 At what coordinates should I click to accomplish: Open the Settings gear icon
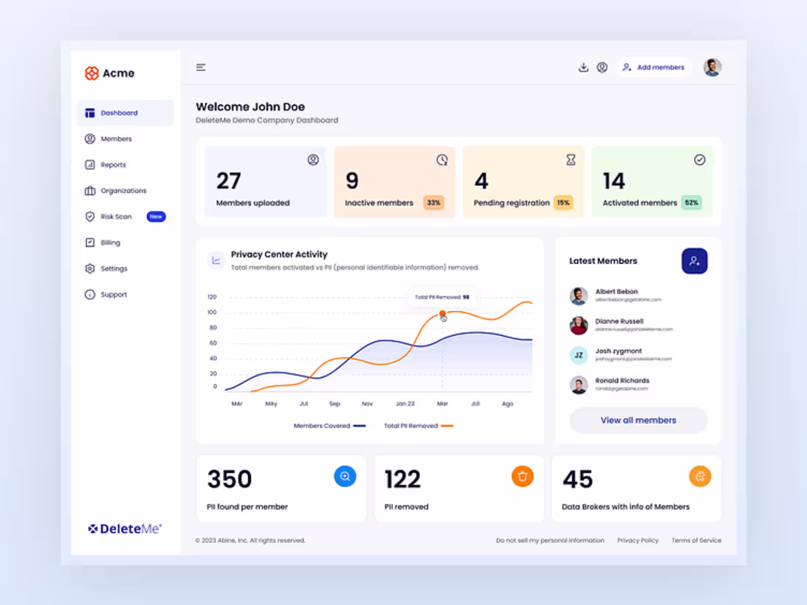90,268
